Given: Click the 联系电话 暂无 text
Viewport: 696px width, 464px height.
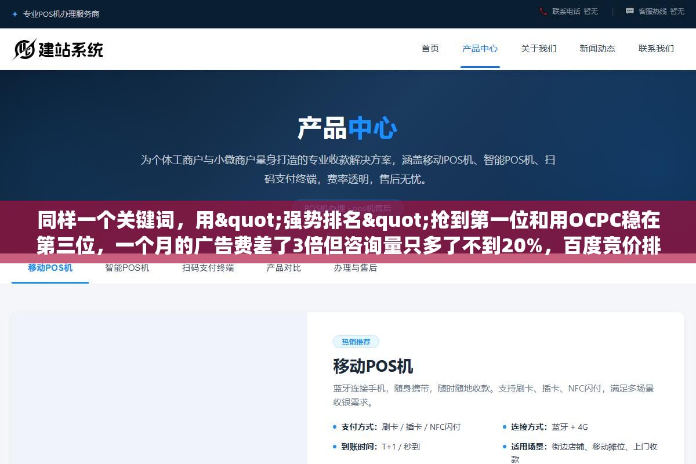Looking at the screenshot, I should pos(575,11).
